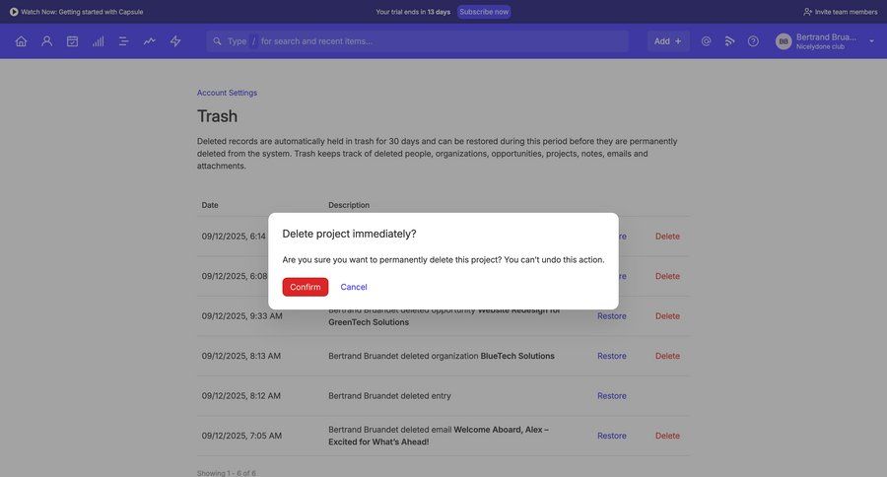Open Invite team members link
The width and height of the screenshot is (887, 477).
(840, 12)
